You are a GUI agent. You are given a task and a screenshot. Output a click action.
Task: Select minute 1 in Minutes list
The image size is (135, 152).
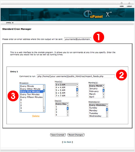pyautogui.click(x=32, y=103)
